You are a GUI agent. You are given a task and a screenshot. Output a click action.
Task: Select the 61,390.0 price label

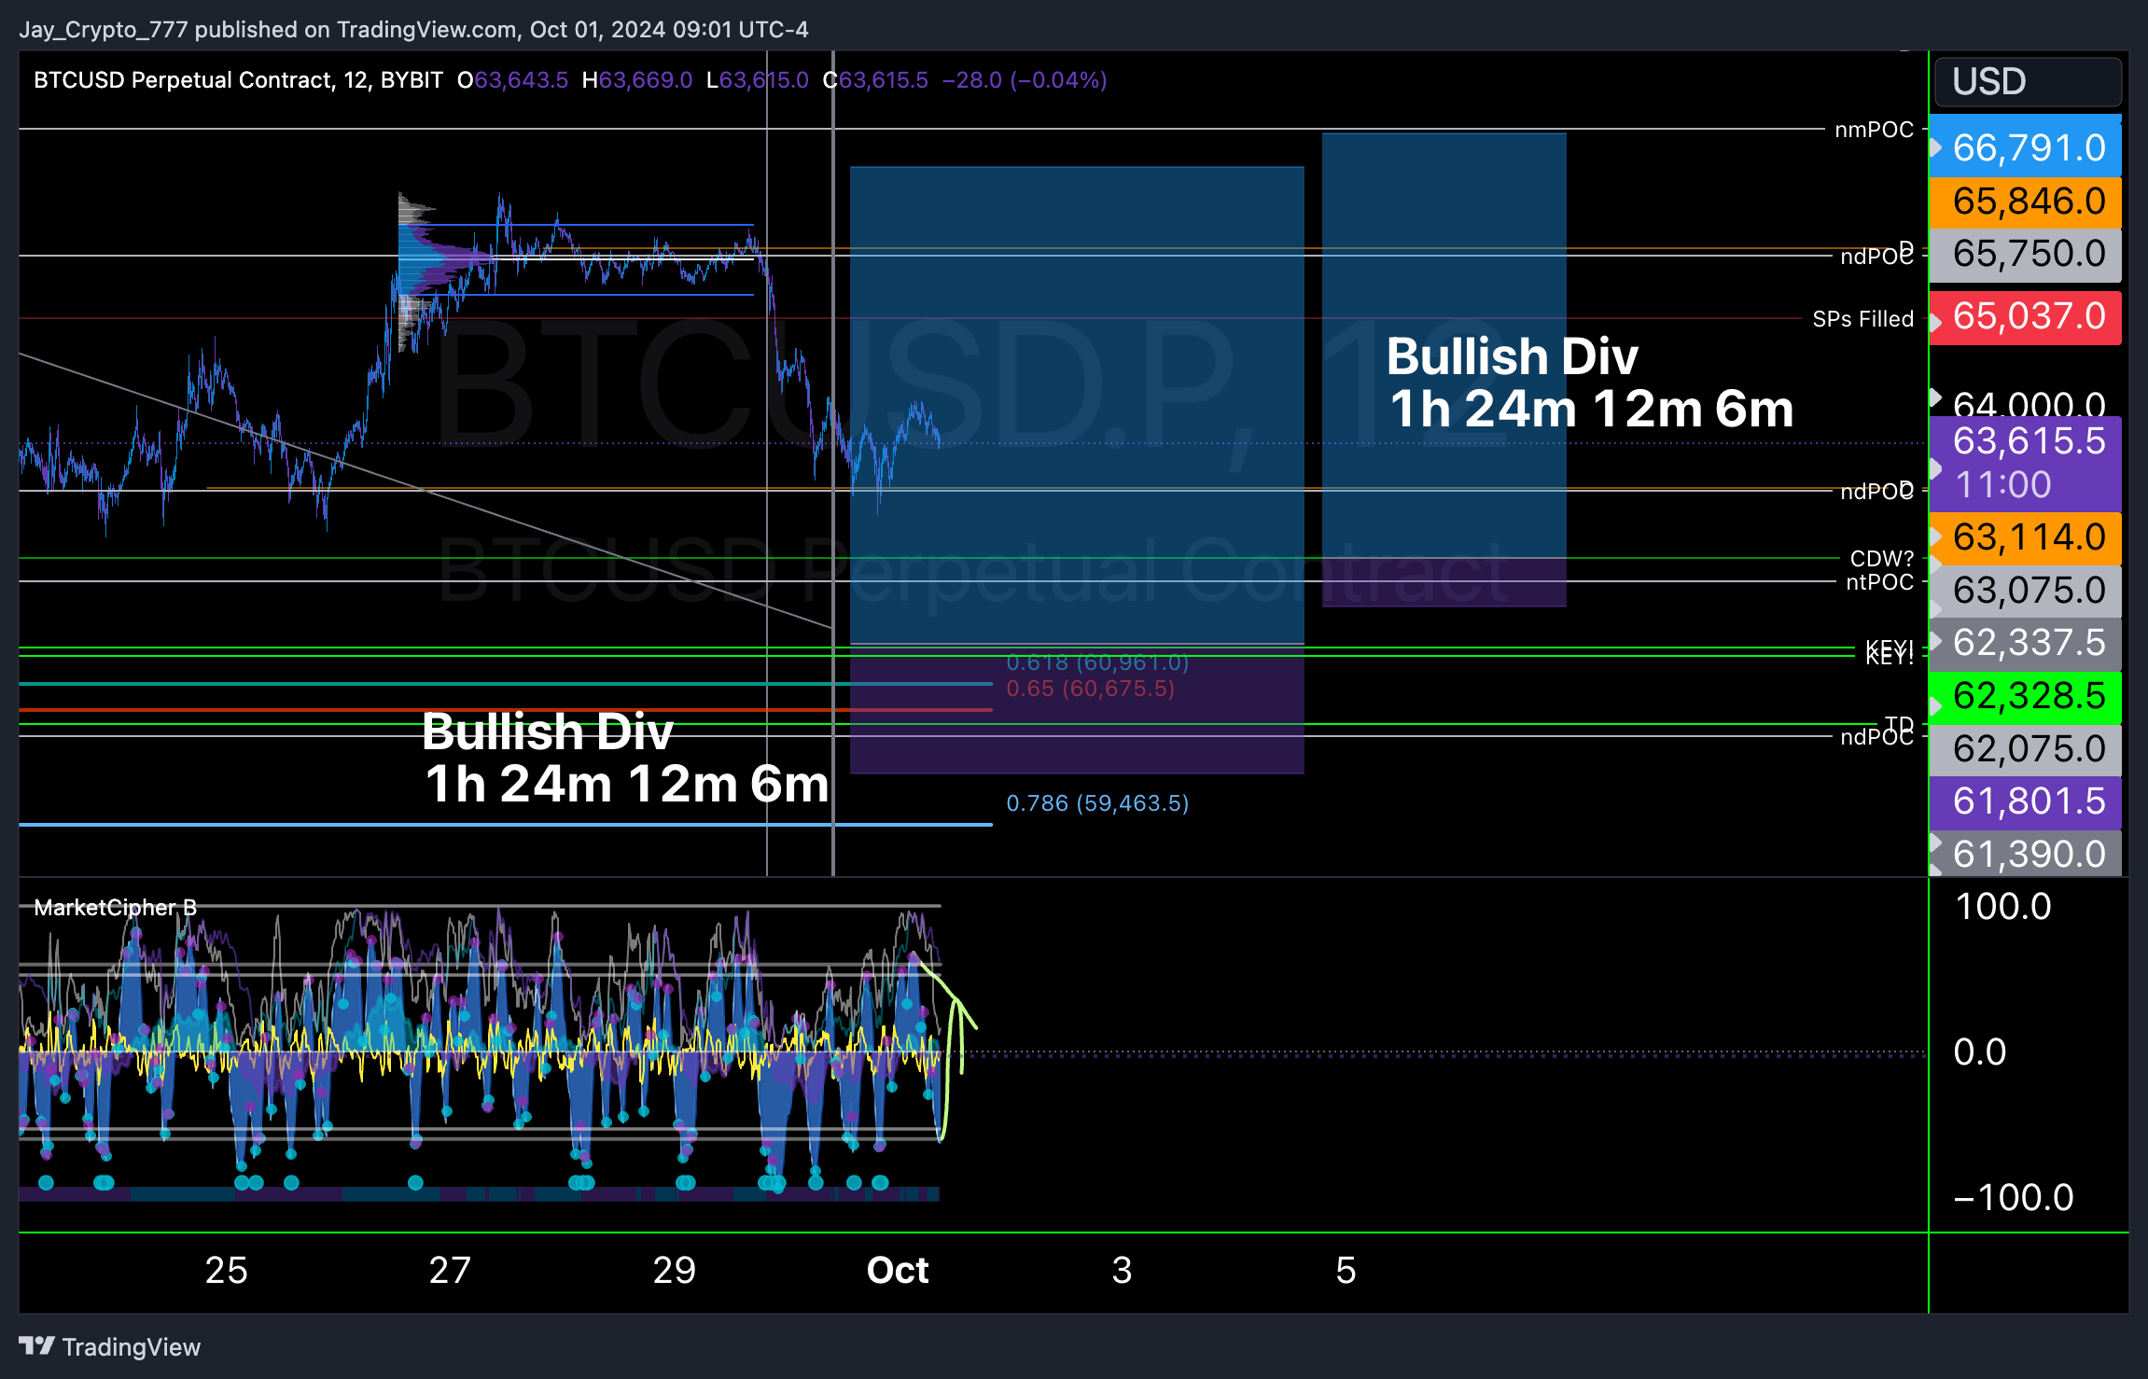tap(2026, 854)
